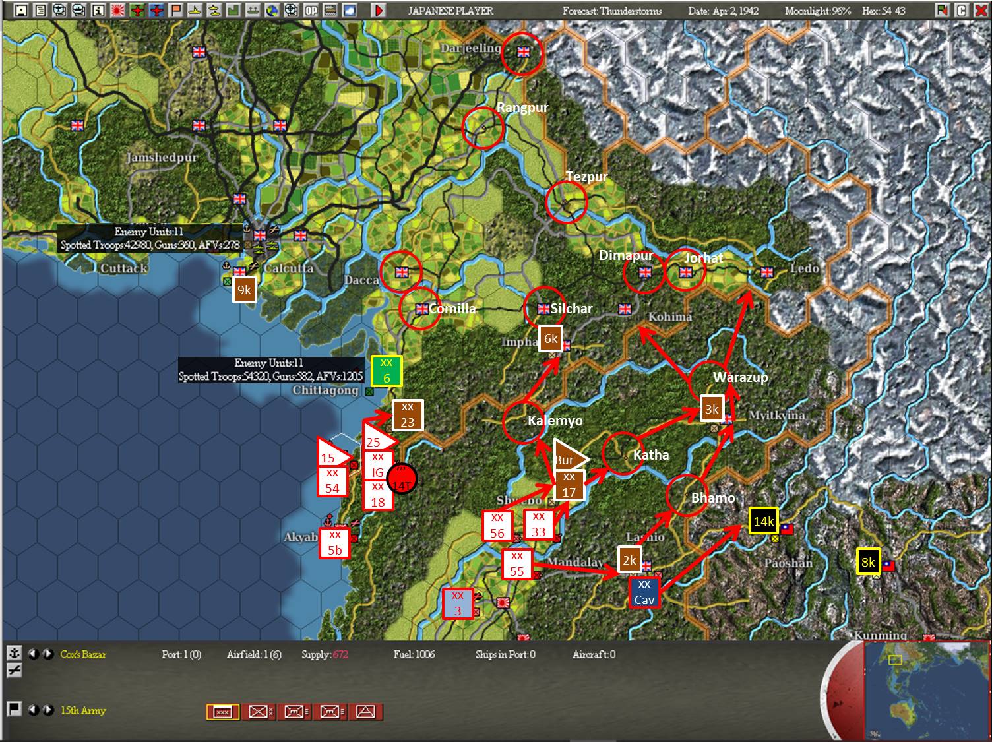Click the flag icon beside 15th Army
This screenshot has height=742, width=992.
coord(14,709)
